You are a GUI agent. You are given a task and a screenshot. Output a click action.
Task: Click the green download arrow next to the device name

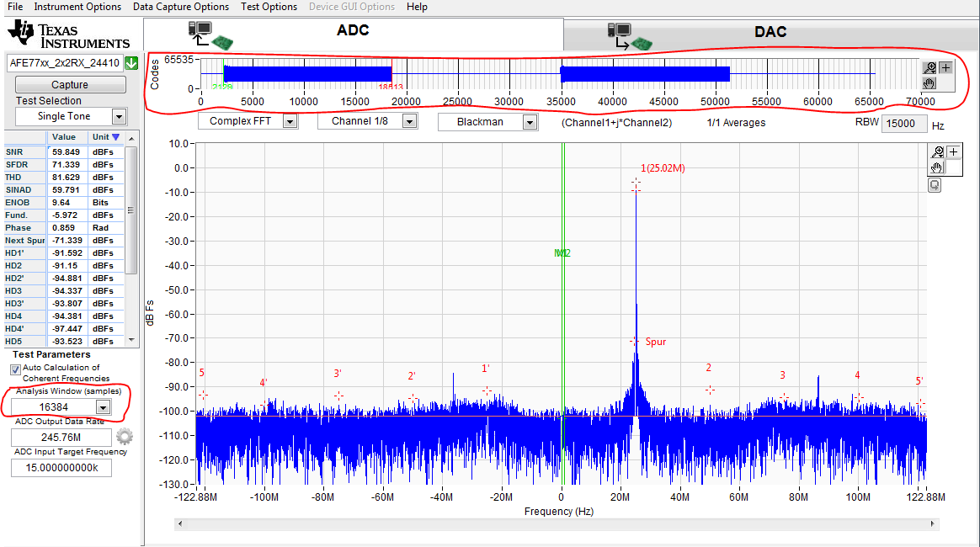131,62
